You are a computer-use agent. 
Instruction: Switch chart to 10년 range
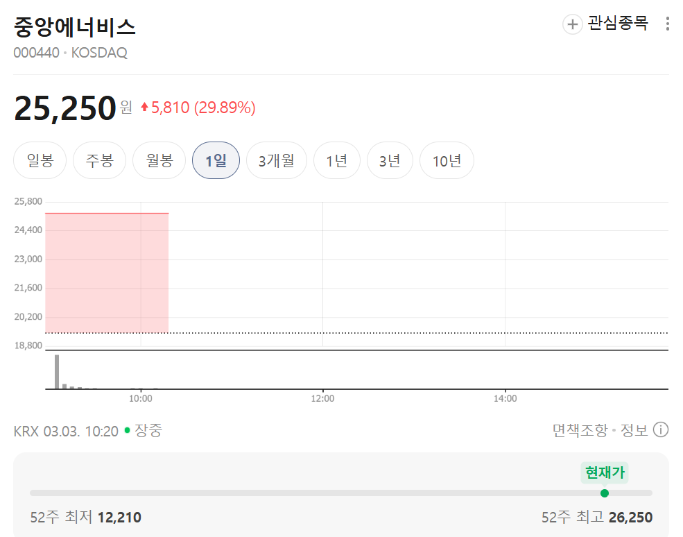(x=447, y=160)
